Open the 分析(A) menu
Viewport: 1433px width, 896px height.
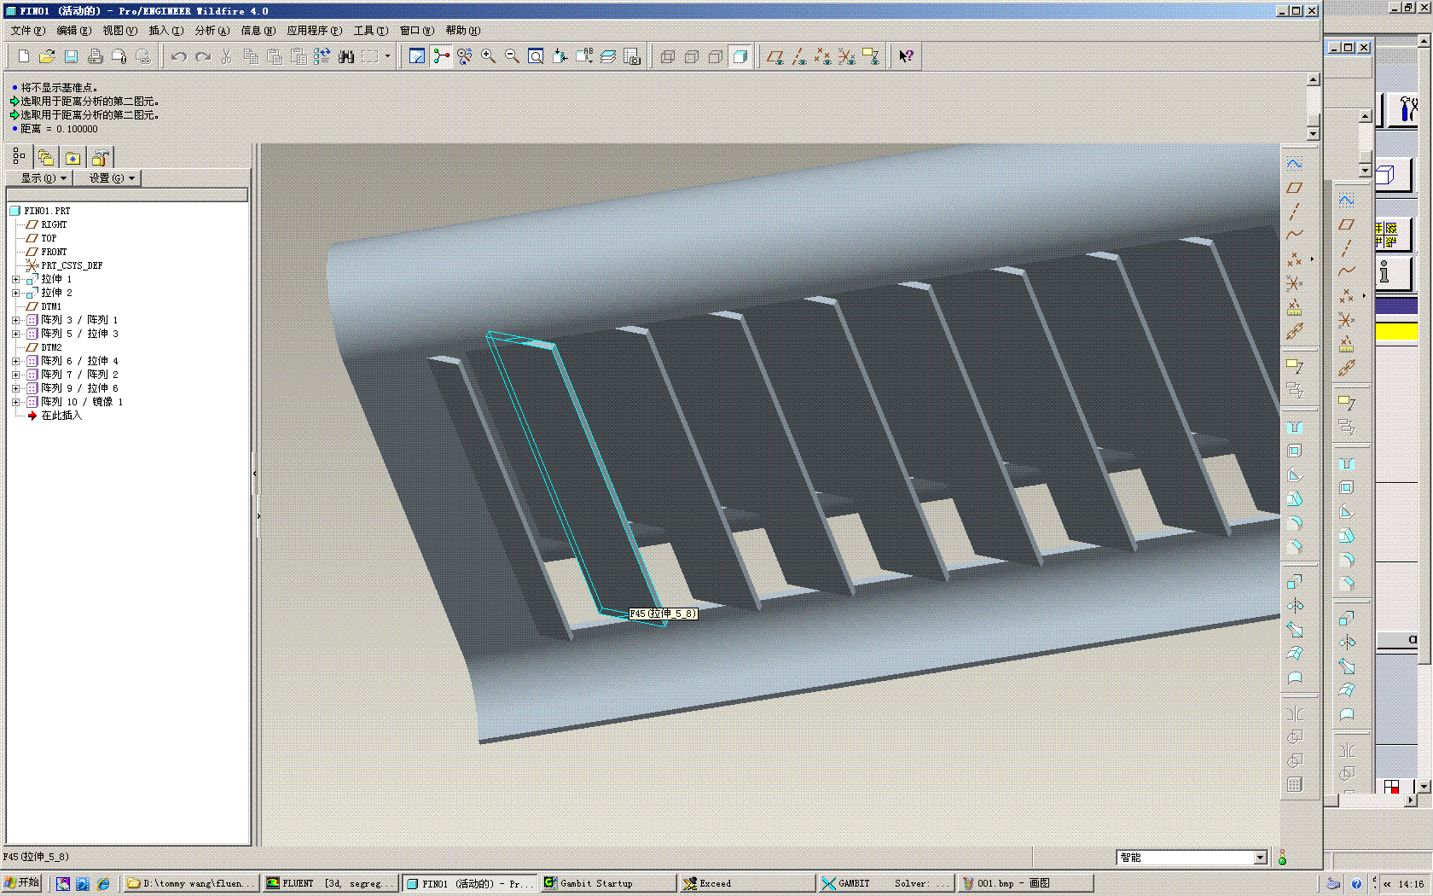tap(212, 31)
